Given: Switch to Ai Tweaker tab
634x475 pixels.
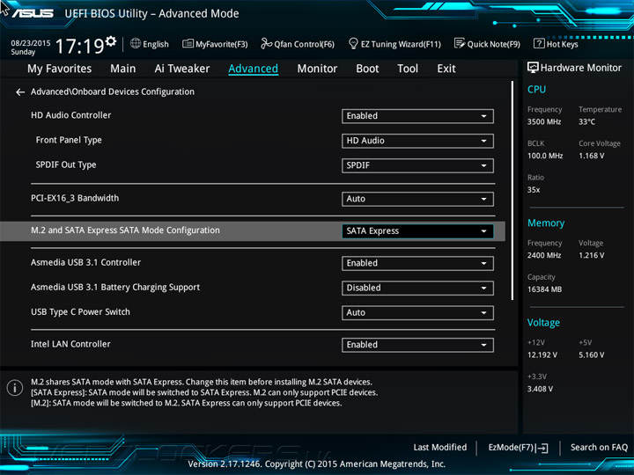Looking at the screenshot, I should pos(182,69).
